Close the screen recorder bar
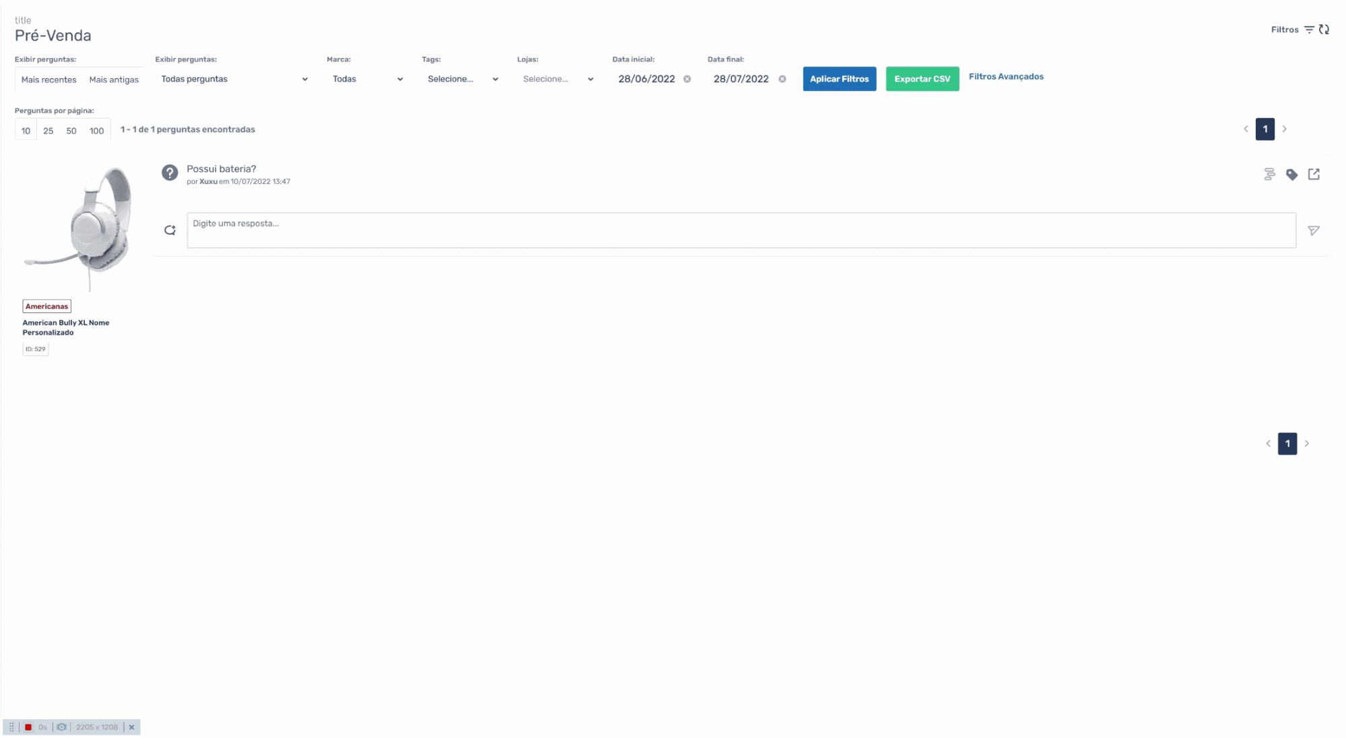The width and height of the screenshot is (1346, 738). pyautogui.click(x=132, y=727)
